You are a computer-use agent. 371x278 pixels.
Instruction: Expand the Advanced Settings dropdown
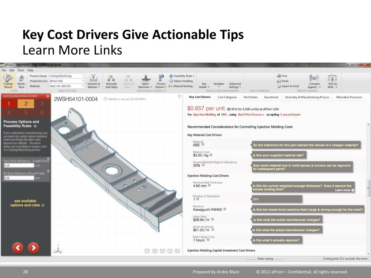tap(235, 85)
